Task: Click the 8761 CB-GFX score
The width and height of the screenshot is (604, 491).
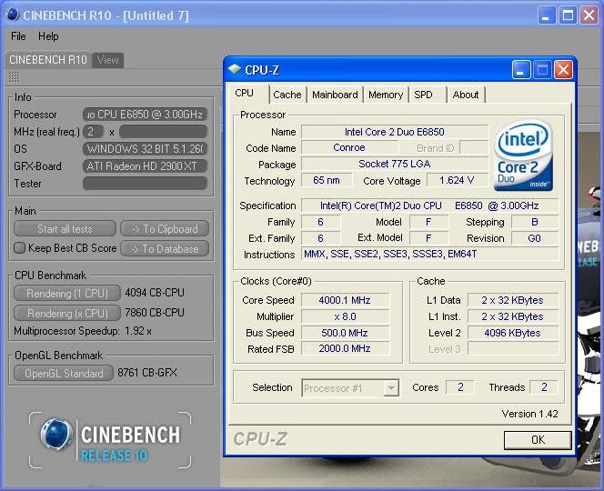Action: point(147,373)
